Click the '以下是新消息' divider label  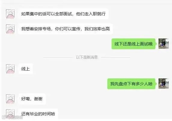[87, 57]
